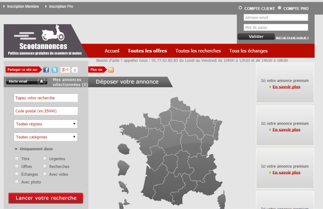Image resolution: width=323 pixels, height=209 pixels.
Task: Click the Scootannonces scooter logo
Action: [53, 33]
